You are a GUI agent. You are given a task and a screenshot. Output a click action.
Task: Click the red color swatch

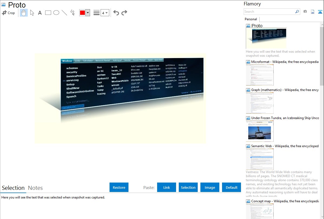pos(82,13)
